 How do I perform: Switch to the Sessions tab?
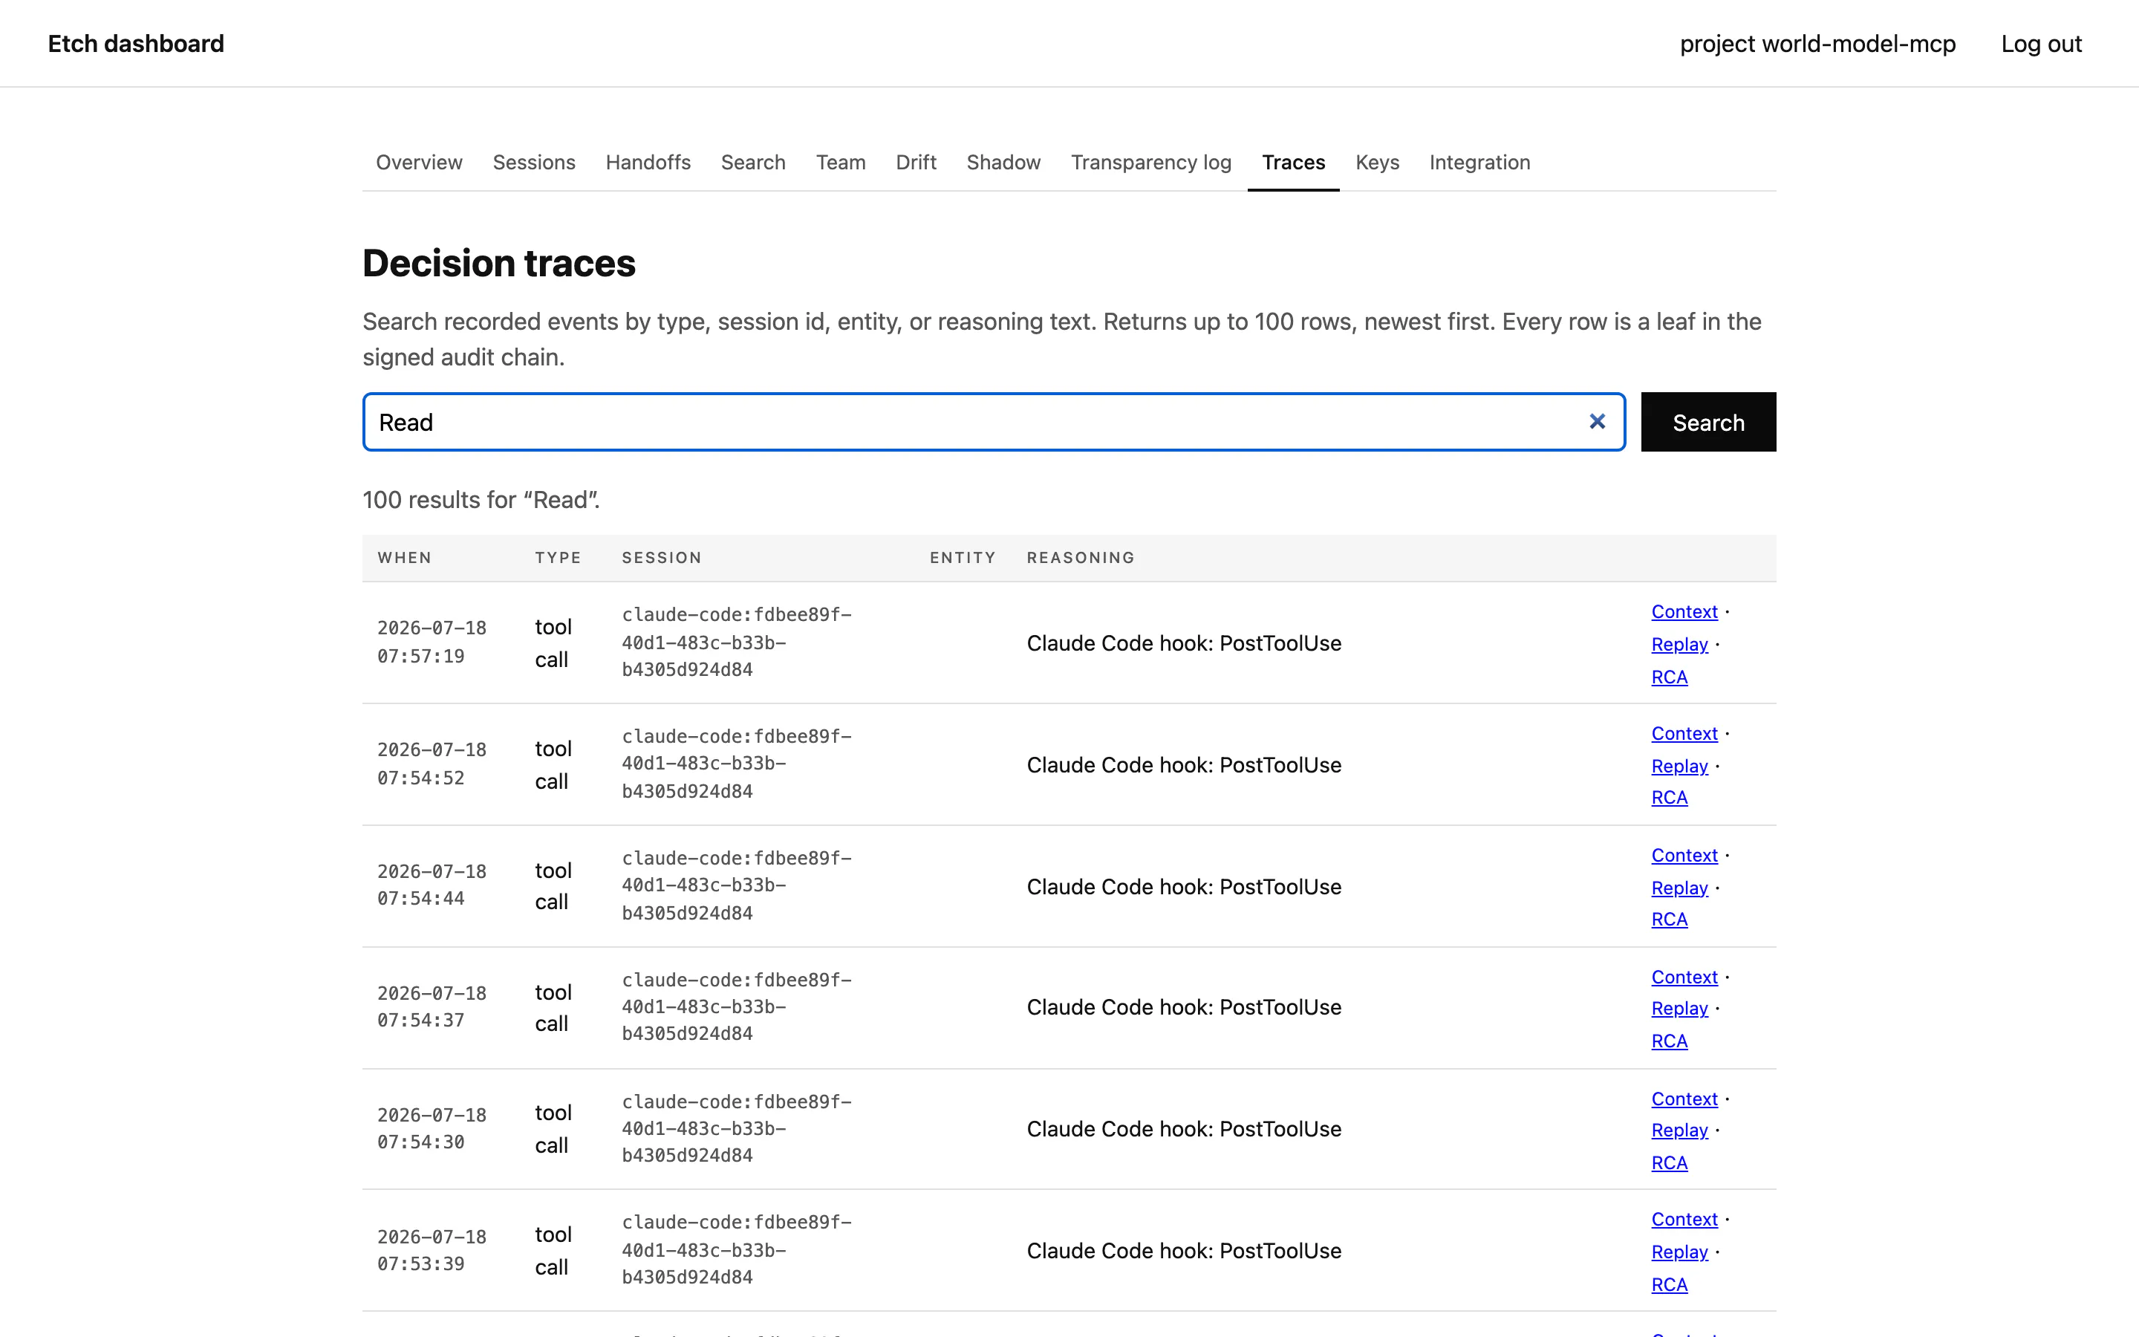coord(534,163)
